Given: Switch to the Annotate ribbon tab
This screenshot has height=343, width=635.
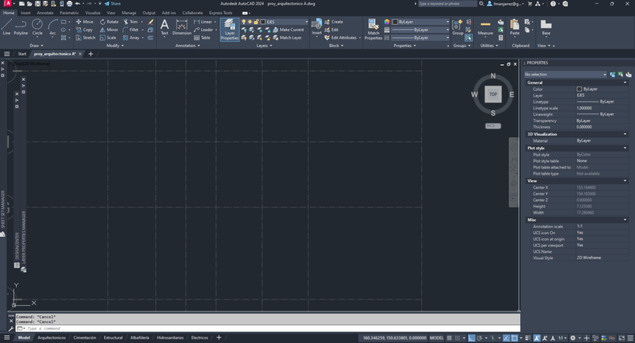Looking at the screenshot, I should pyautogui.click(x=45, y=12).
